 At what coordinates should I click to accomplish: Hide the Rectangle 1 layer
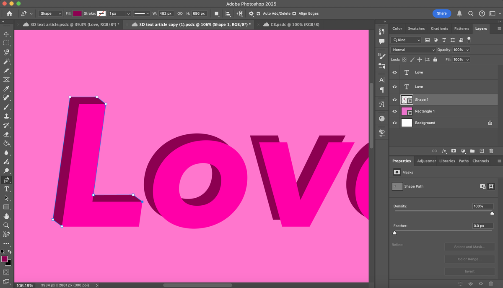[x=394, y=111]
